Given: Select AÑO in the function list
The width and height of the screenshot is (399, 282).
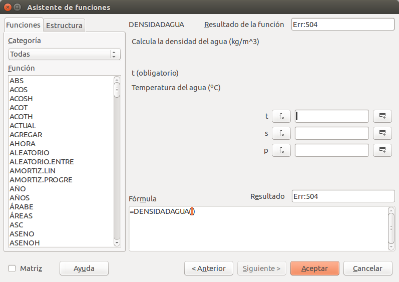Looking at the screenshot, I should [x=61, y=189].
